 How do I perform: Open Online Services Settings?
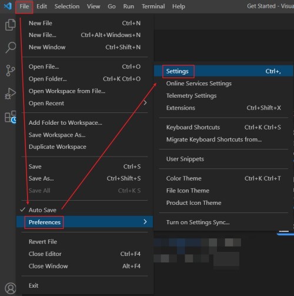pyautogui.click(x=223, y=84)
